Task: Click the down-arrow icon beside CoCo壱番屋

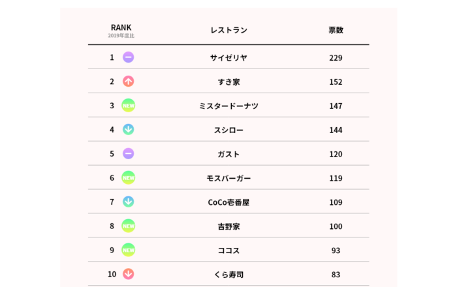Action: point(129,202)
